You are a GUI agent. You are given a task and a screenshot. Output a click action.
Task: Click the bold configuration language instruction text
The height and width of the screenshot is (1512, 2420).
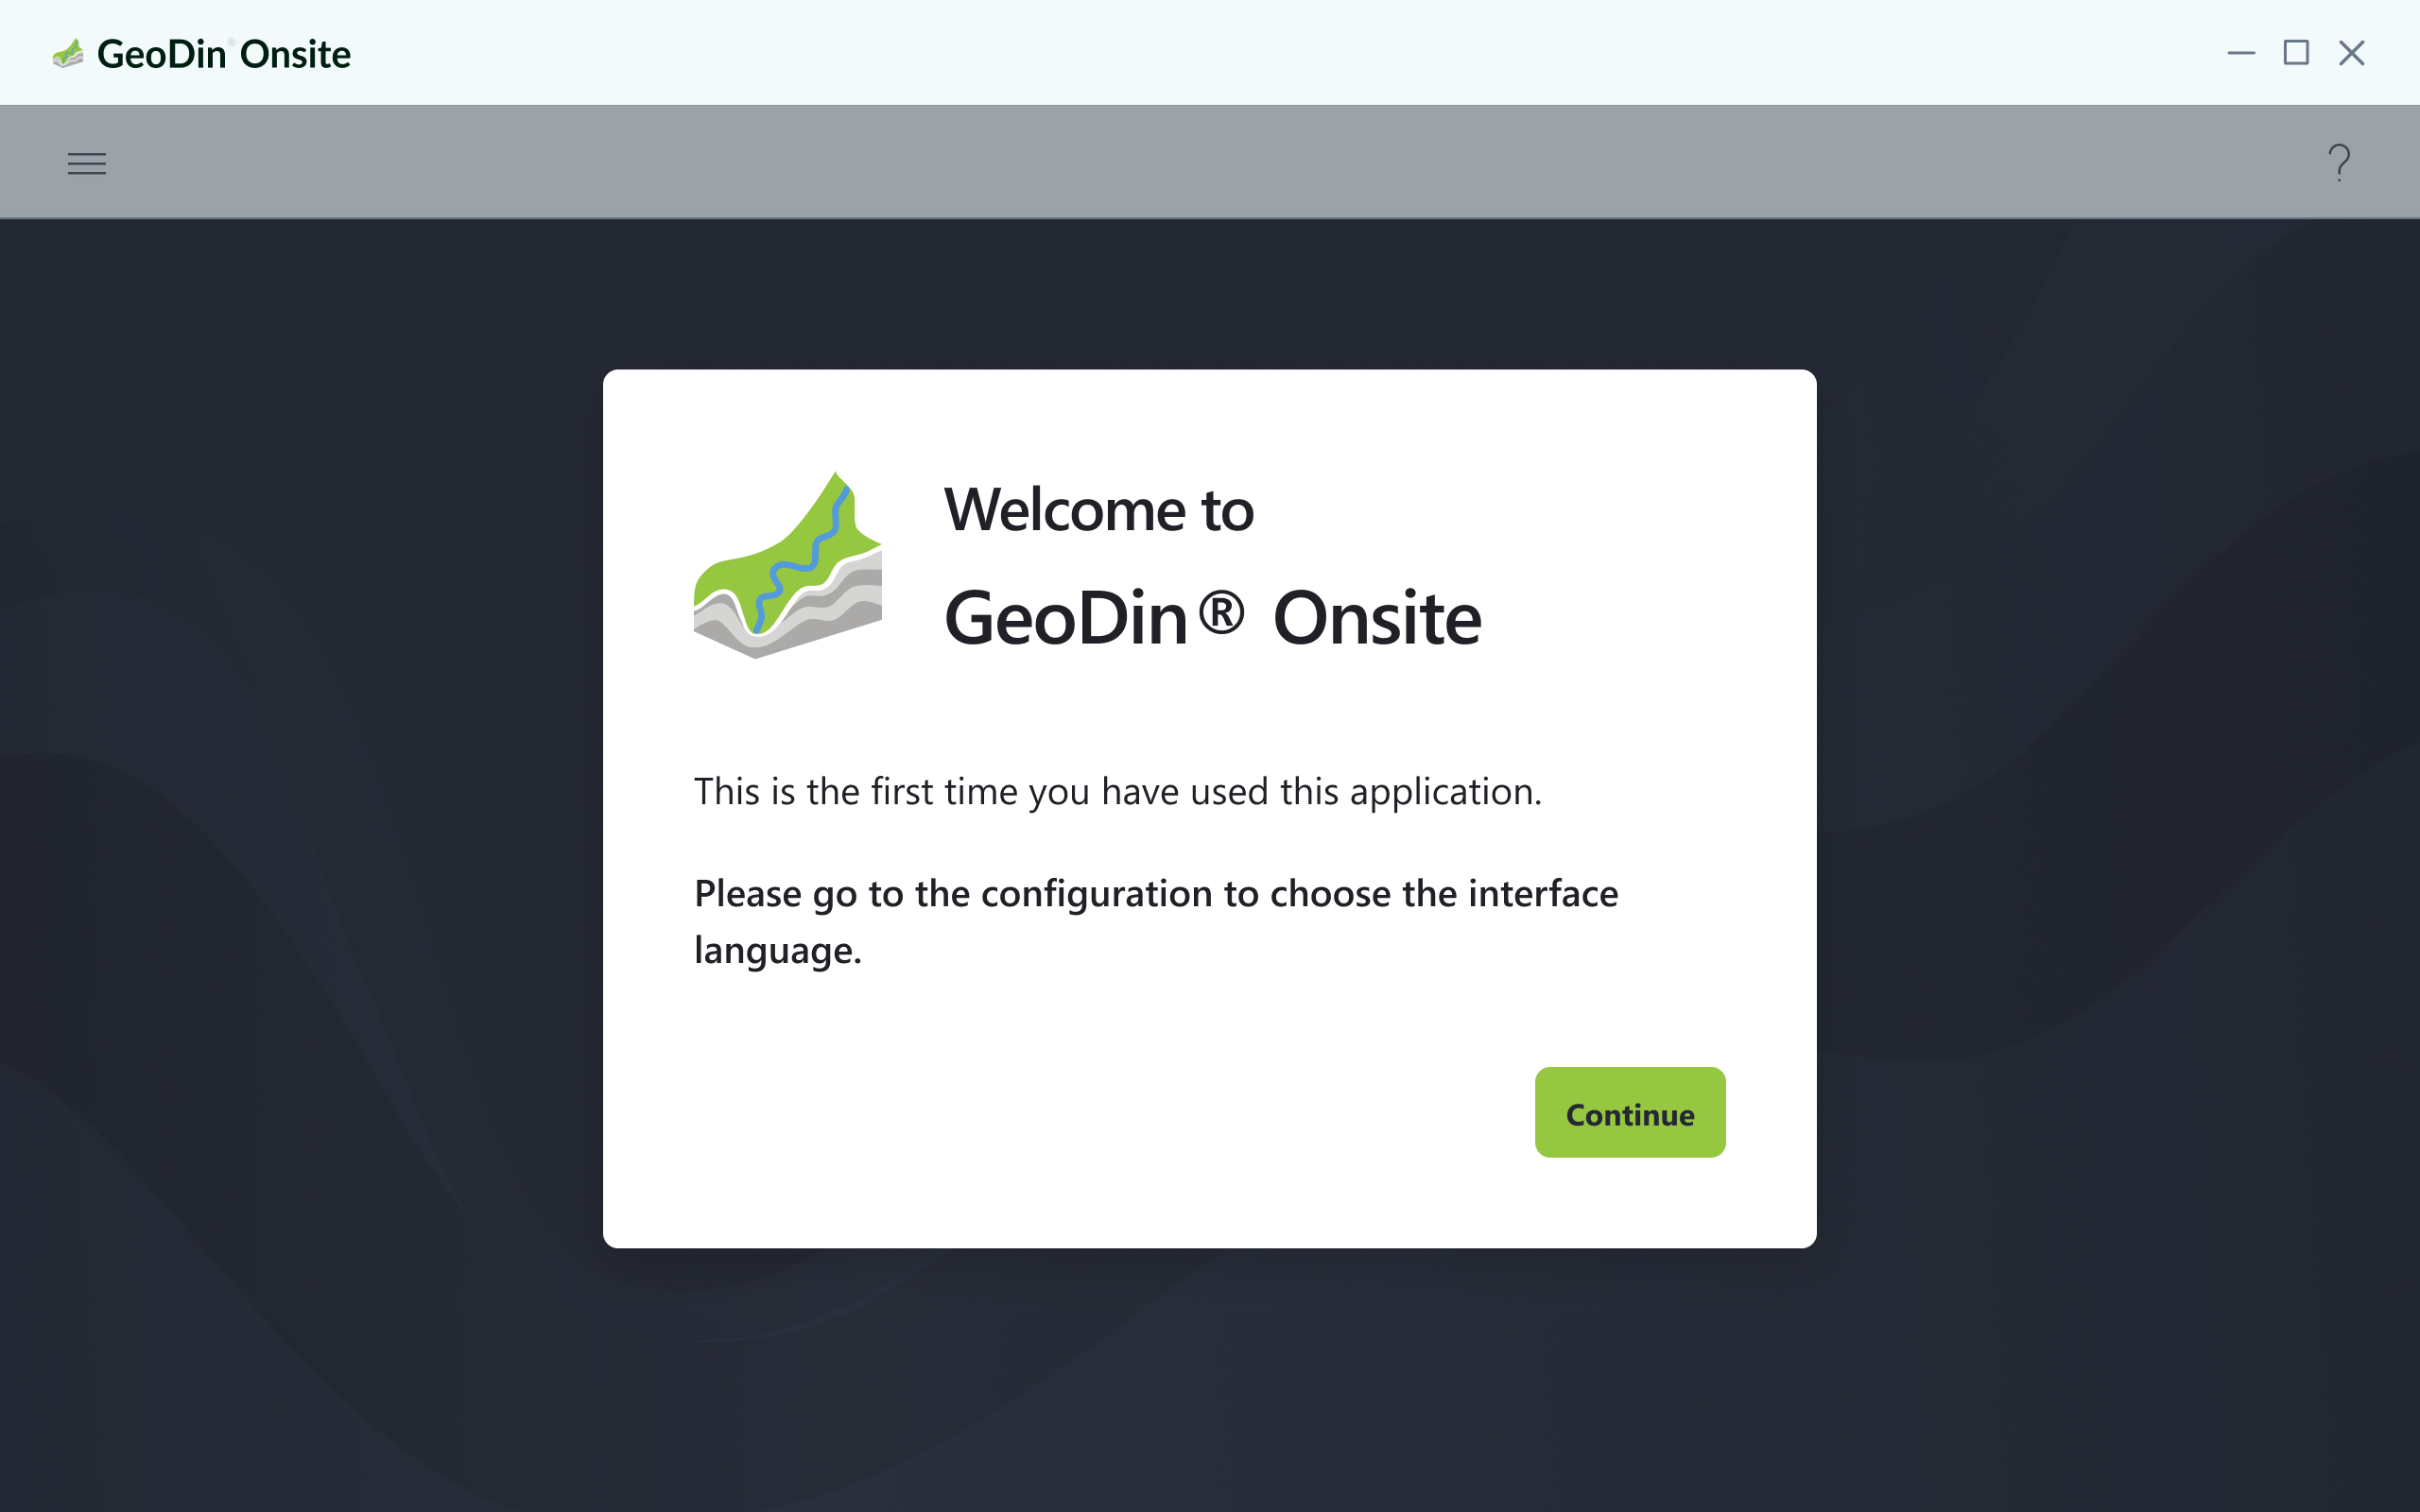[1156, 921]
